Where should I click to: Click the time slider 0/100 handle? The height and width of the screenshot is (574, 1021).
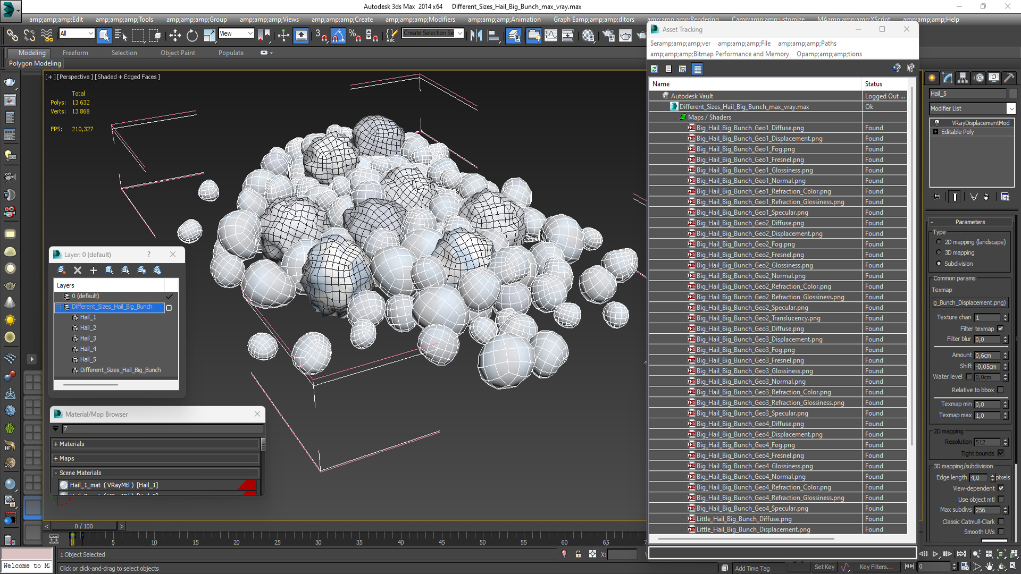(83, 526)
